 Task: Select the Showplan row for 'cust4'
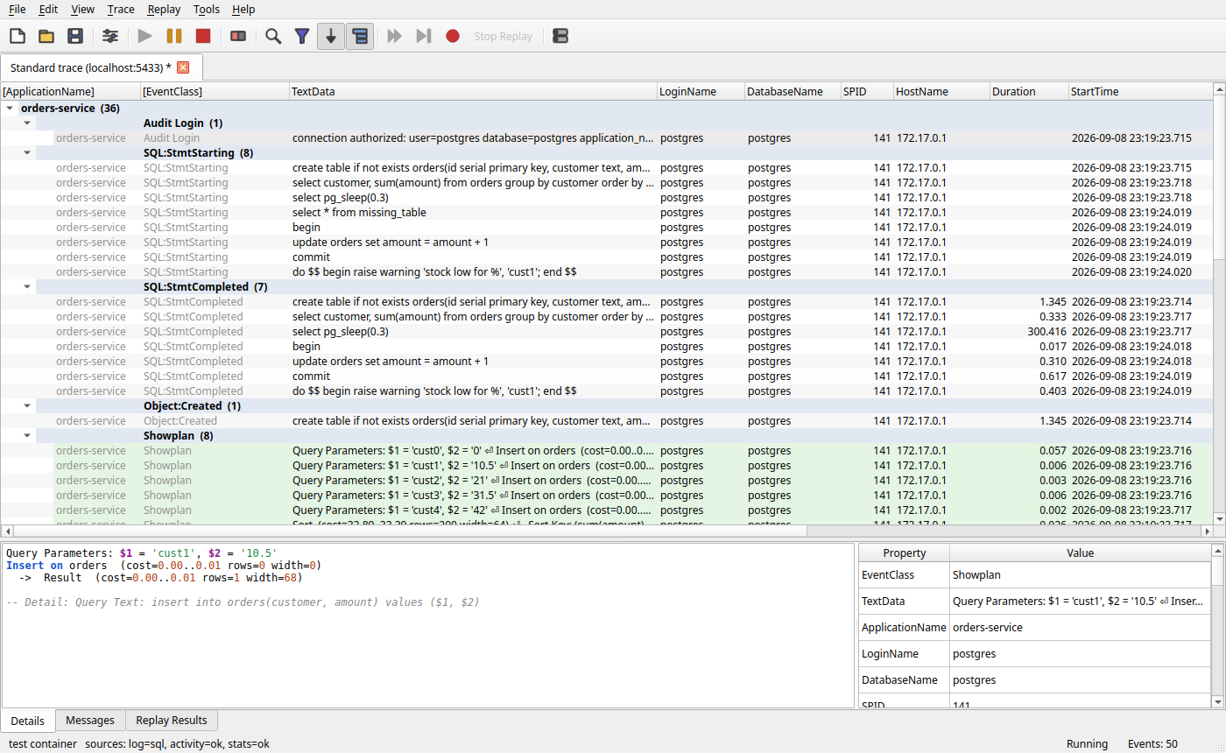[x=606, y=510]
